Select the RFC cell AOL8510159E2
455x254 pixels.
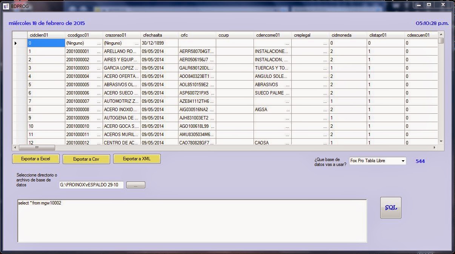click(x=197, y=85)
